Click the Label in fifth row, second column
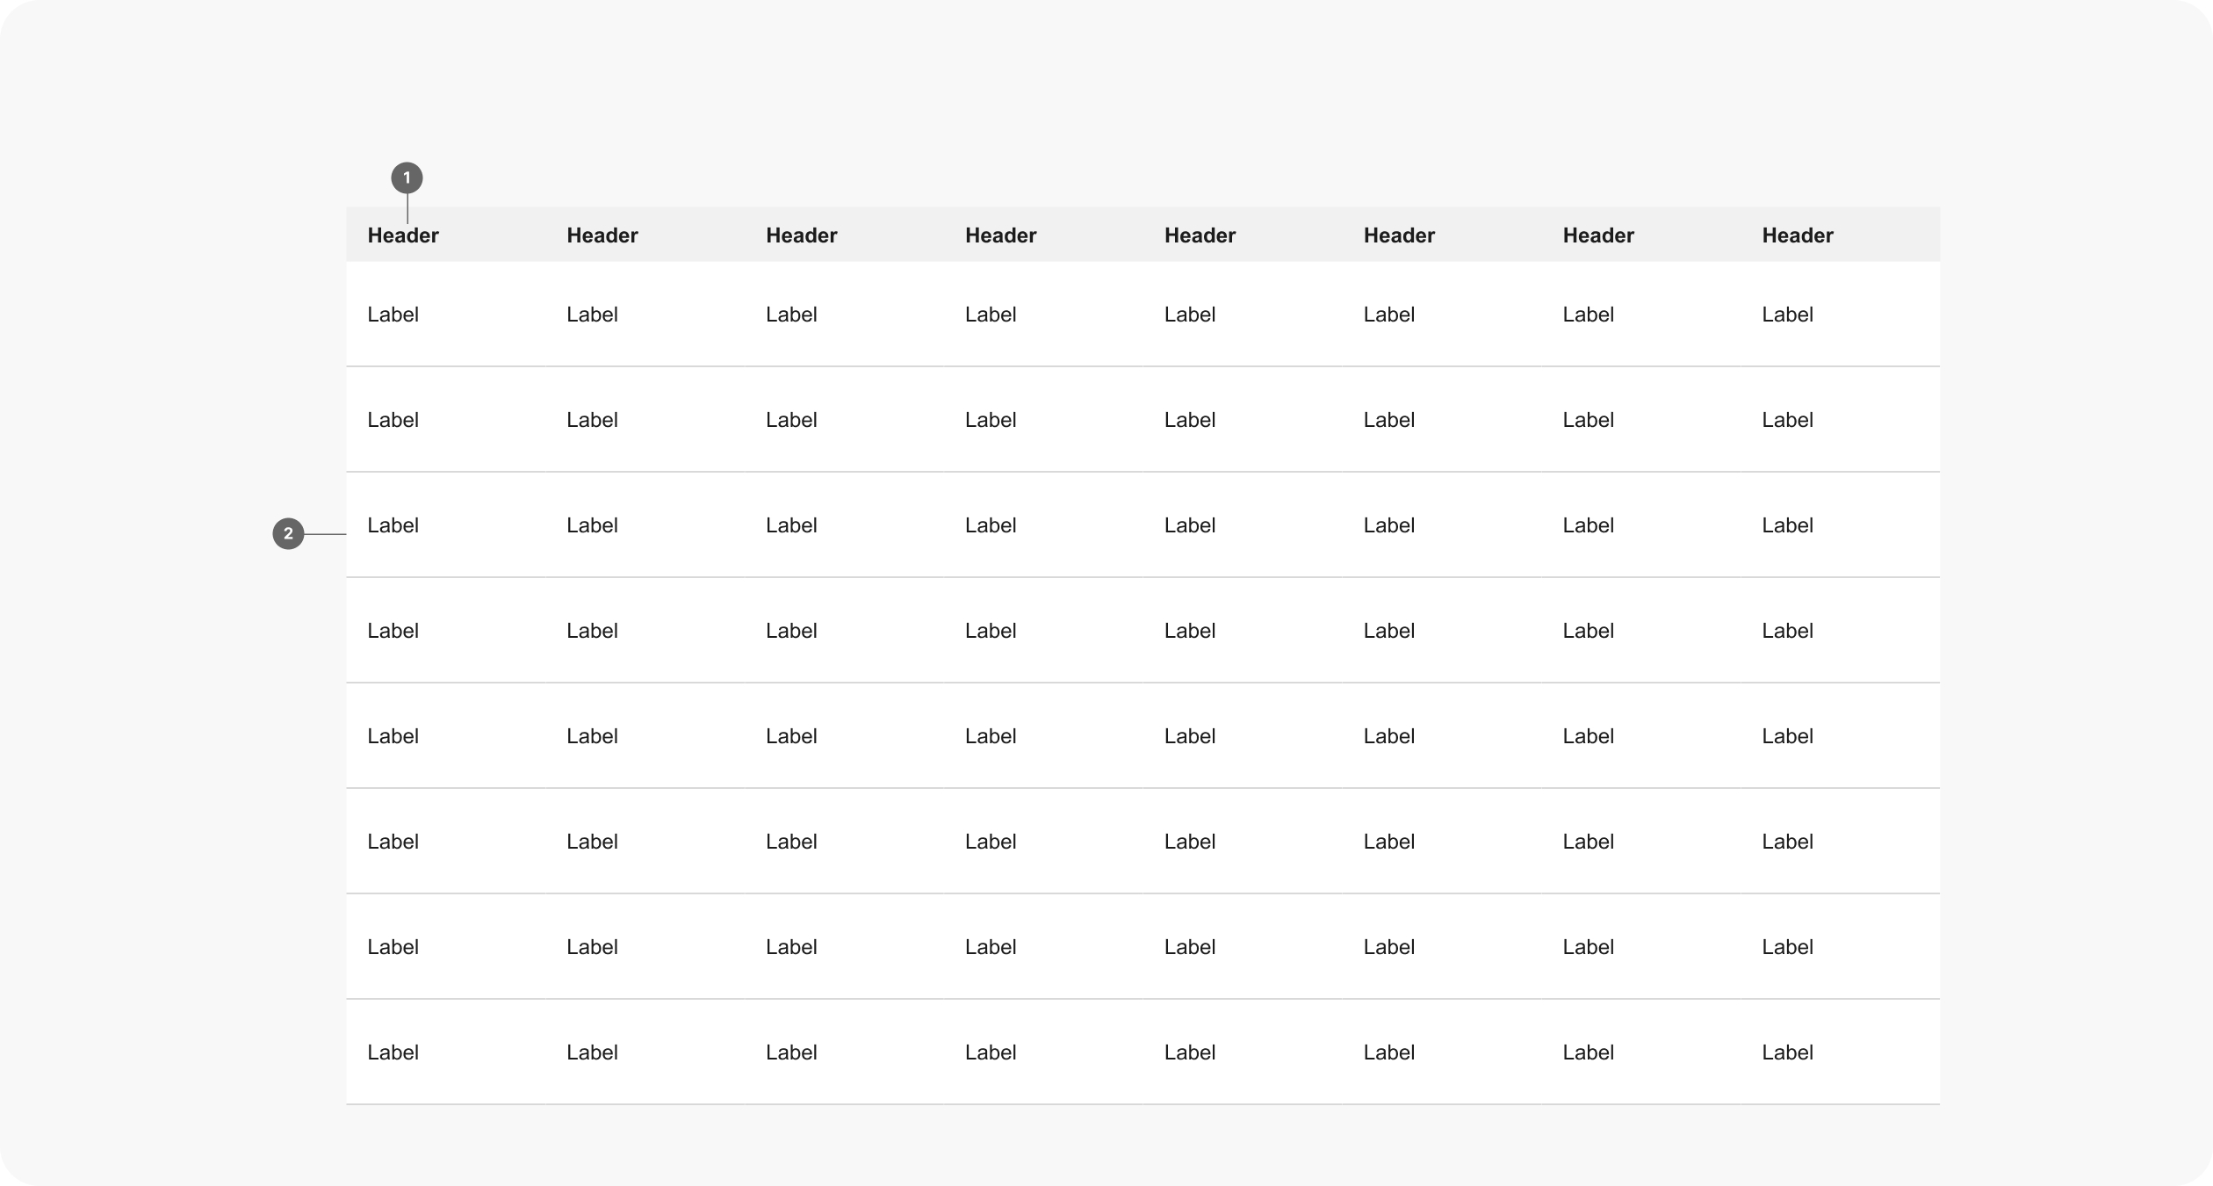This screenshot has height=1186, width=2213. (x=592, y=736)
